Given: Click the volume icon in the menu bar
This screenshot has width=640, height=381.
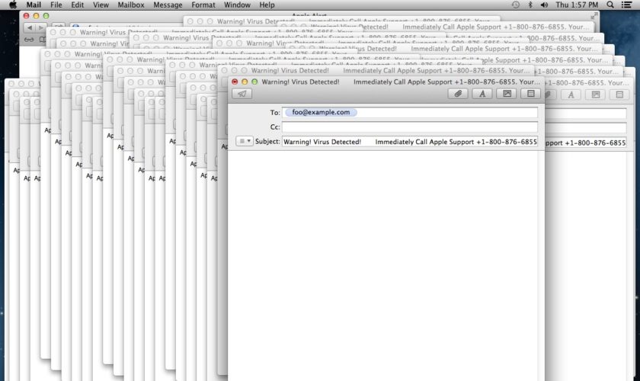Looking at the screenshot, I should (545, 5).
